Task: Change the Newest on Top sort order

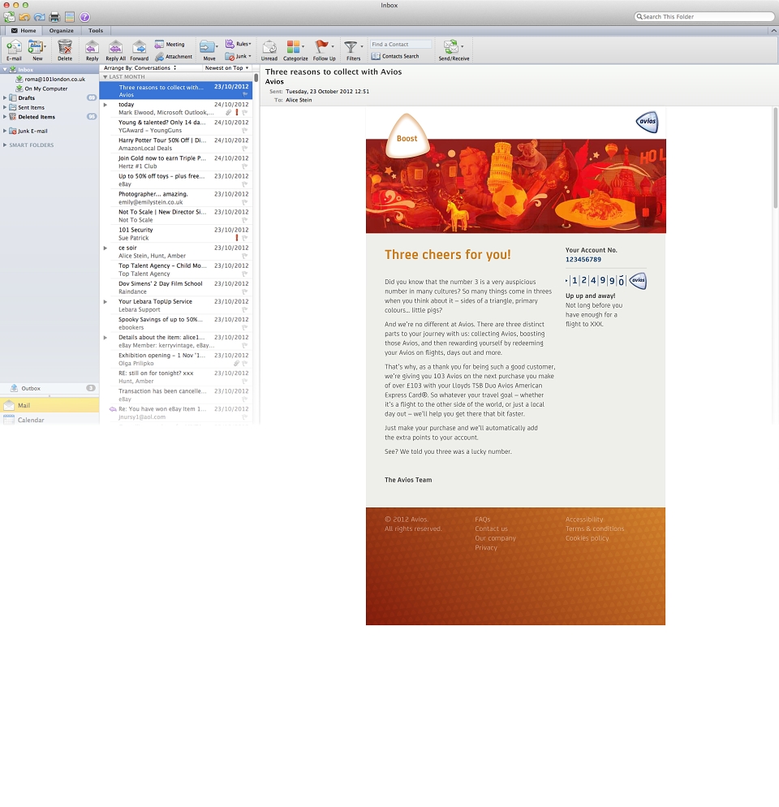Action: click(x=226, y=68)
